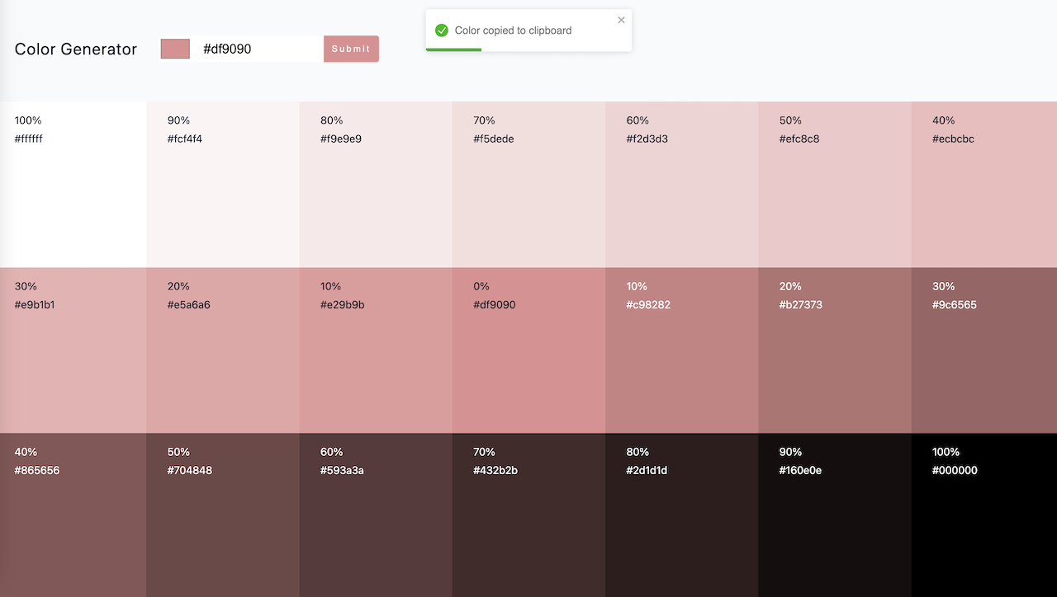Click the 20% shade #b27373
Viewport: 1057px width, 597px height.
click(834, 350)
